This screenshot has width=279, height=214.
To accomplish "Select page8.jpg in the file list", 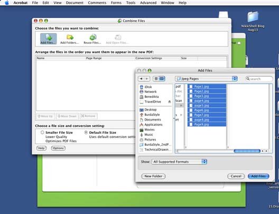I will tap(207, 120).
